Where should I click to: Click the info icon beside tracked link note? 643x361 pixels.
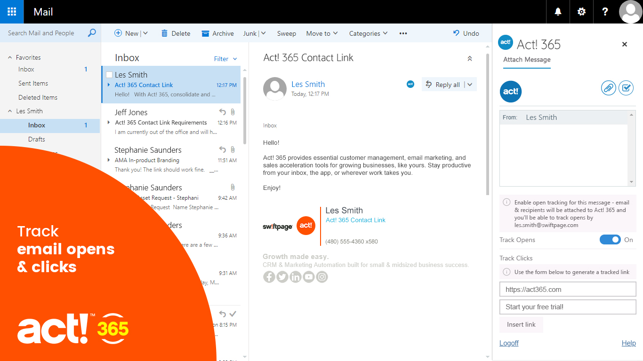tap(506, 272)
